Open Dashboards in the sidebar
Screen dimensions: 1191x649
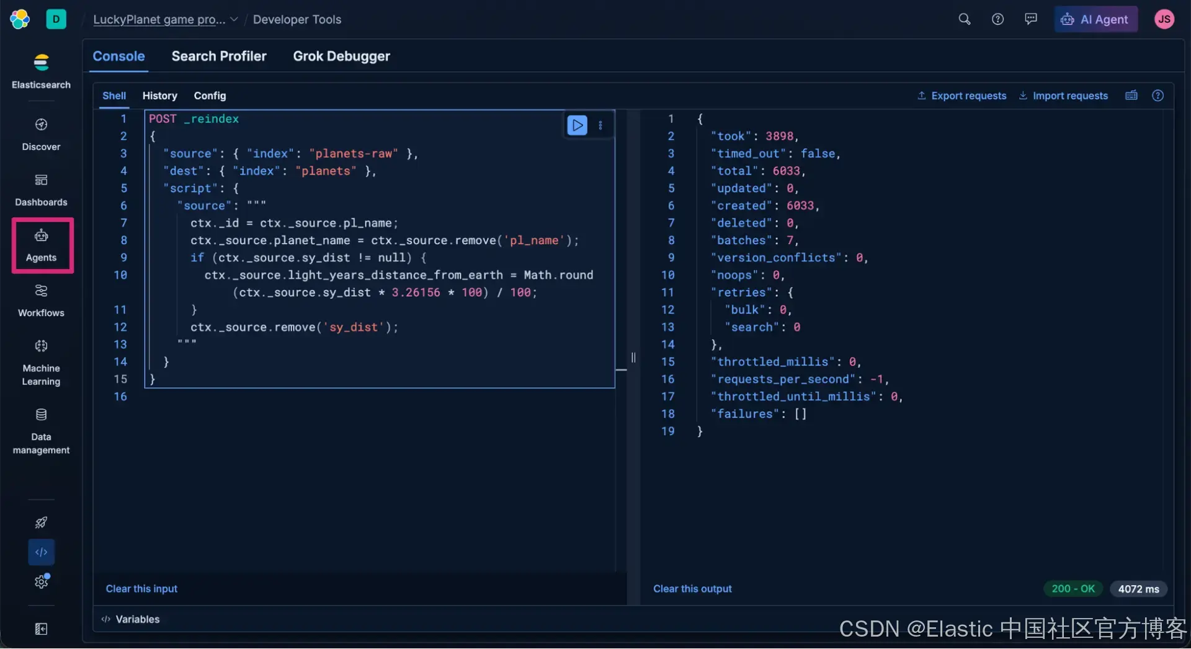pos(41,190)
